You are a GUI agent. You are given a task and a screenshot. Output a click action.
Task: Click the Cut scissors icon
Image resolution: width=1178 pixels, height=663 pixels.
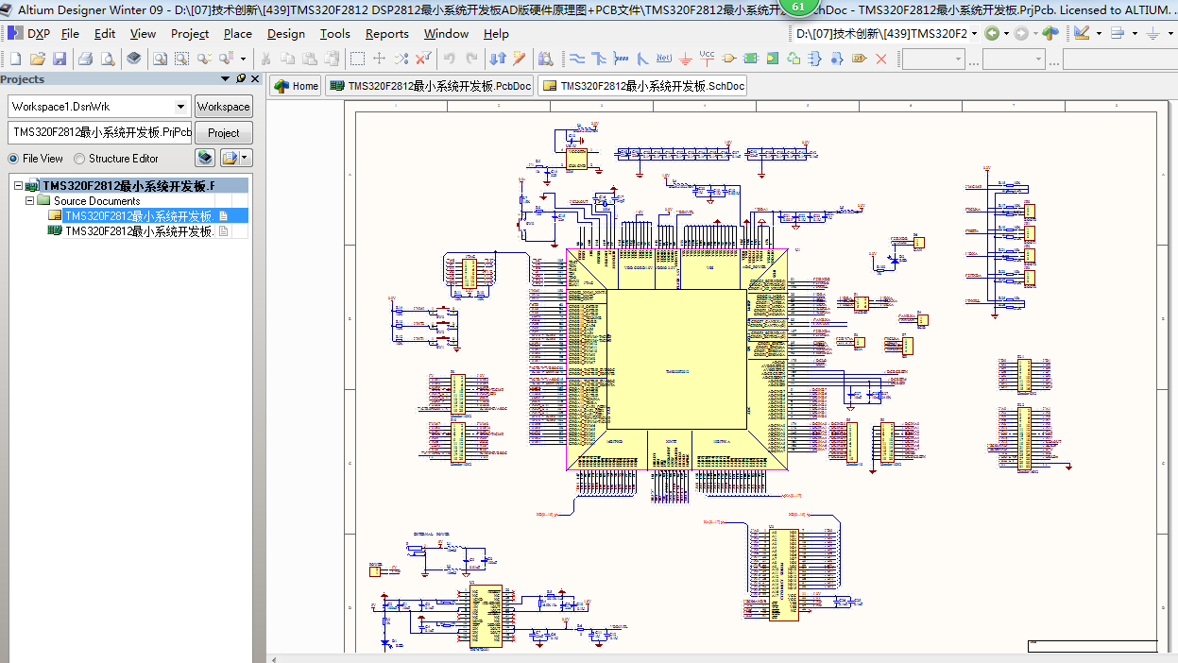tap(266, 59)
